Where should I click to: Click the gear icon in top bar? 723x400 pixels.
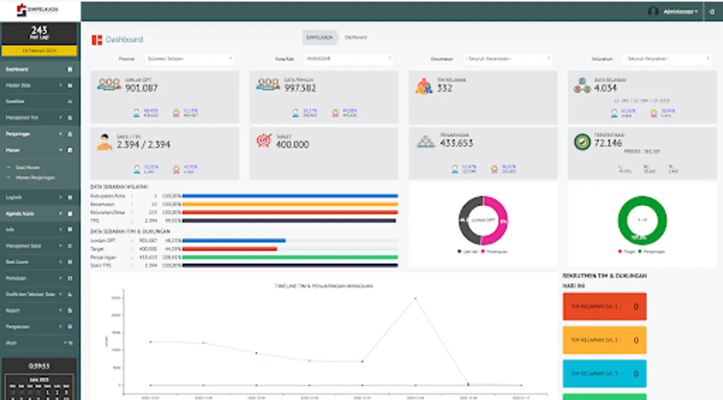[712, 12]
